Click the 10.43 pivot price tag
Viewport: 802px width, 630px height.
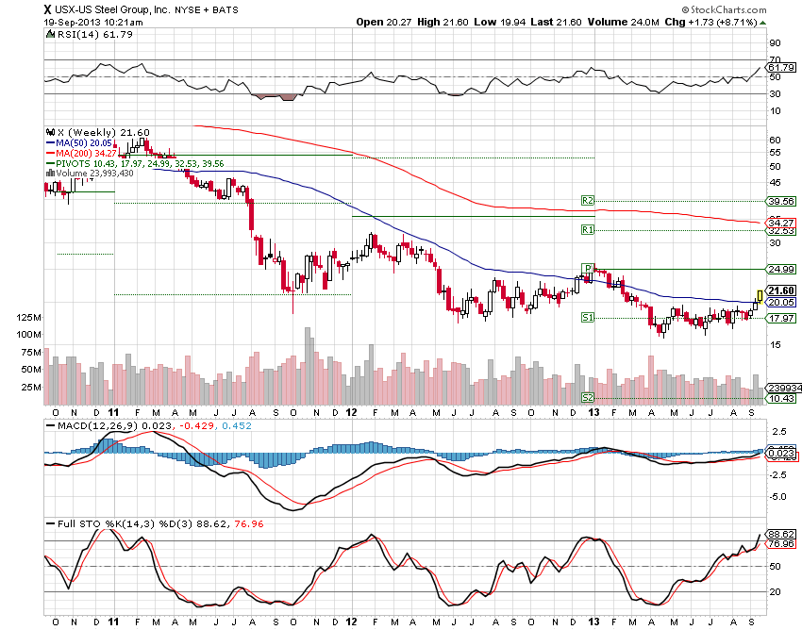[781, 398]
